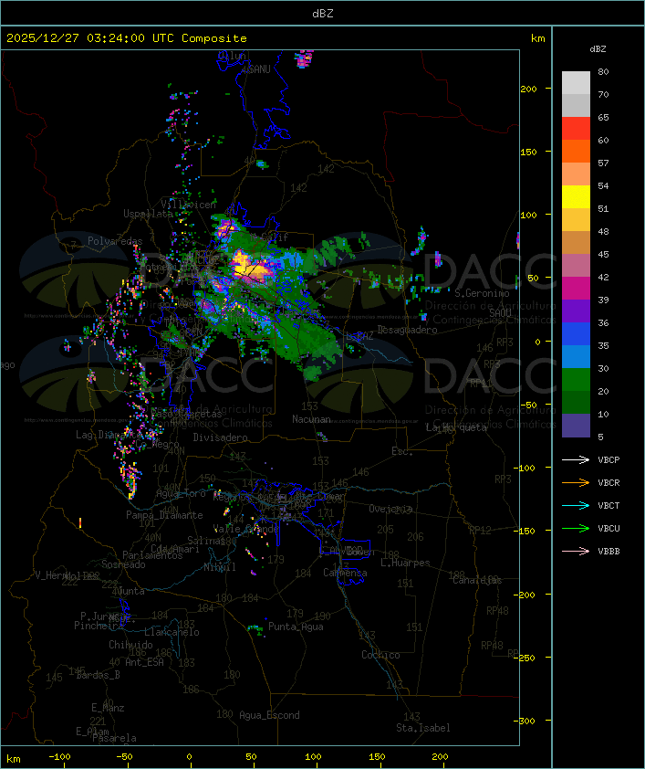Click the 'dBZ' heading above the legend

598,49
